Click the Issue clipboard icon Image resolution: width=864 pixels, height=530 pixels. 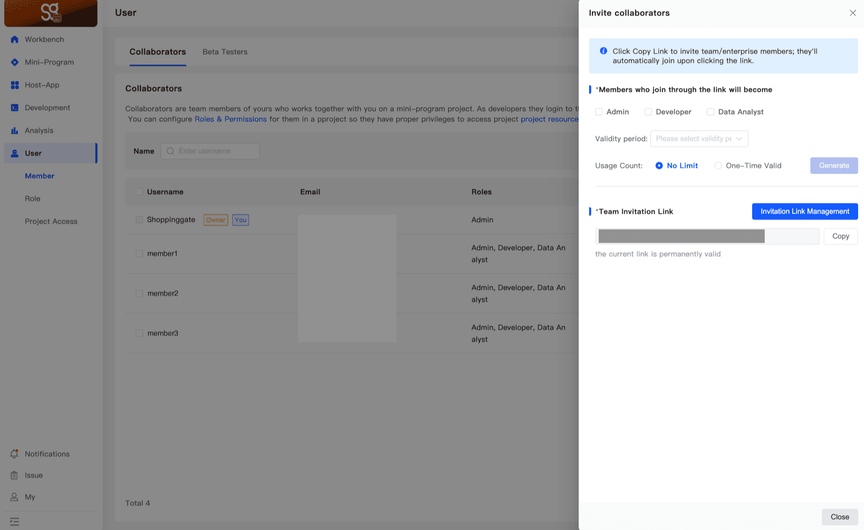point(15,475)
